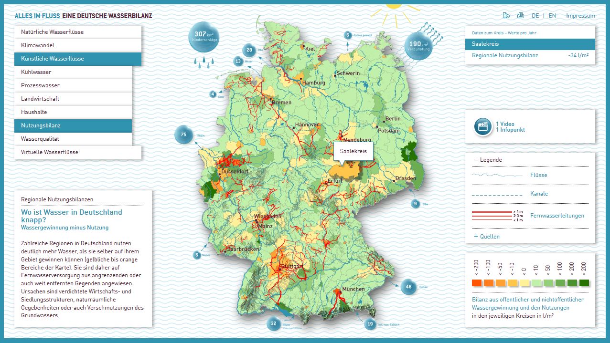The width and height of the screenshot is (610, 343).
Task: Select the 13 Weser outflow bubble
Action: [x=238, y=61]
